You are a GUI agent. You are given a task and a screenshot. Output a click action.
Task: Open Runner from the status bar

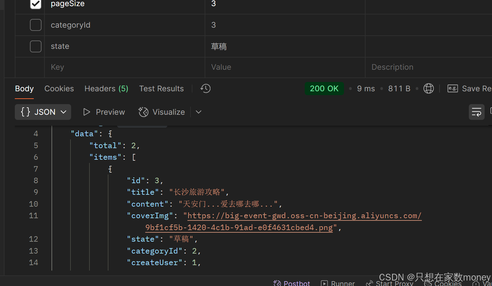(x=338, y=283)
